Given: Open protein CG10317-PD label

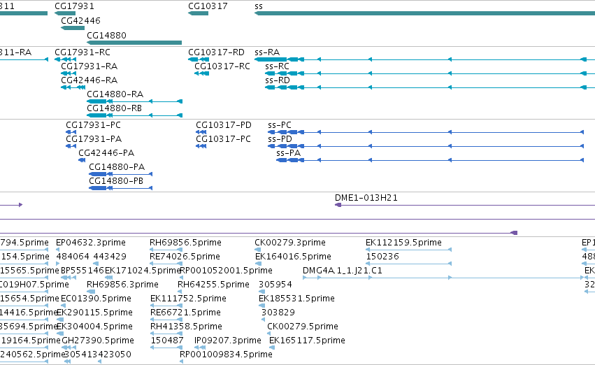Looking at the screenshot, I should coord(224,125).
